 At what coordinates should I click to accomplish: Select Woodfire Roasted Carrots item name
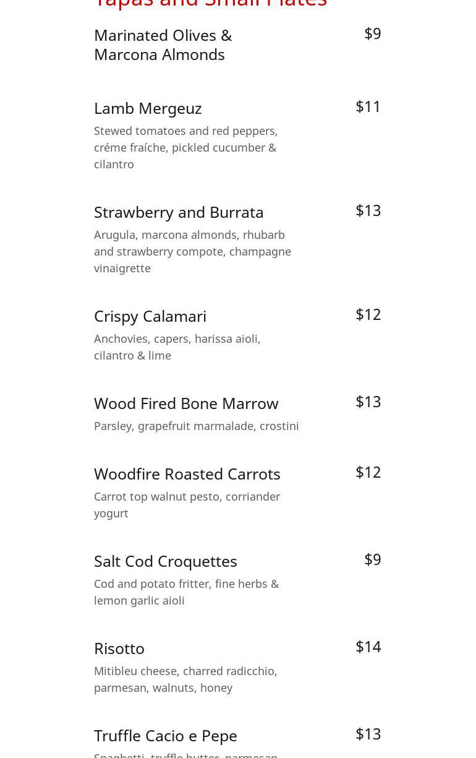(x=187, y=474)
